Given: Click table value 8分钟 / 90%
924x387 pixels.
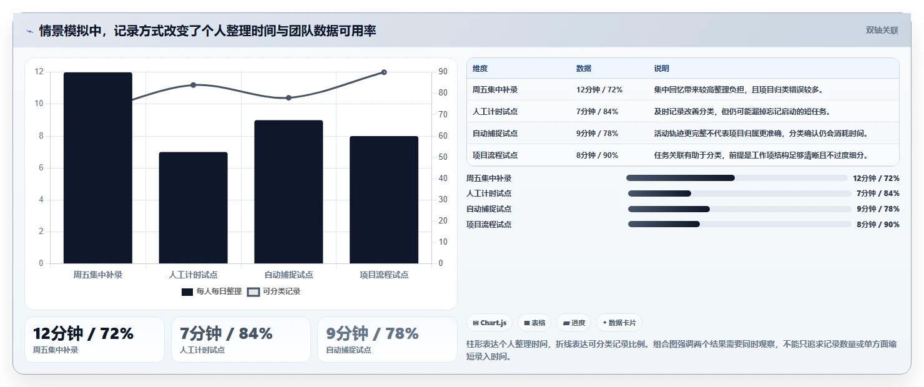Looking at the screenshot, I should pos(597,155).
